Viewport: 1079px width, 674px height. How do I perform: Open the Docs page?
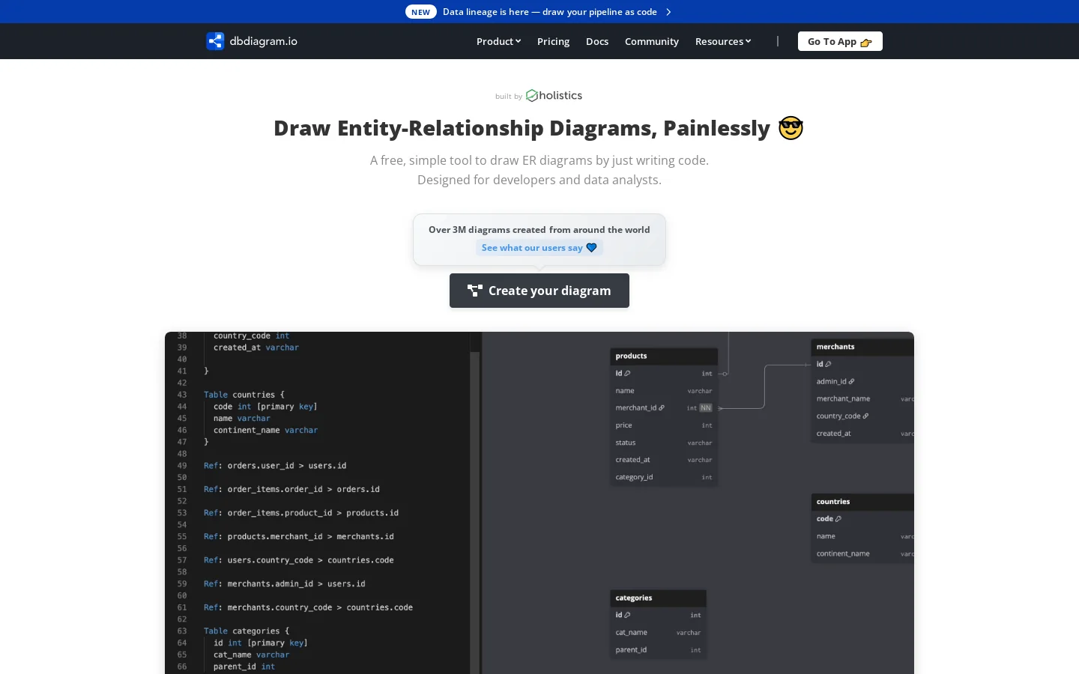[597, 41]
